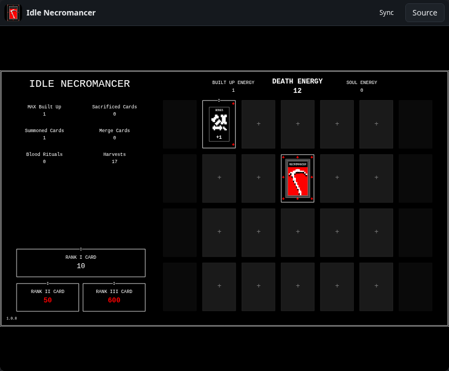Click plus slot directly below Necromancer card
This screenshot has width=449, height=371.
[298, 232]
